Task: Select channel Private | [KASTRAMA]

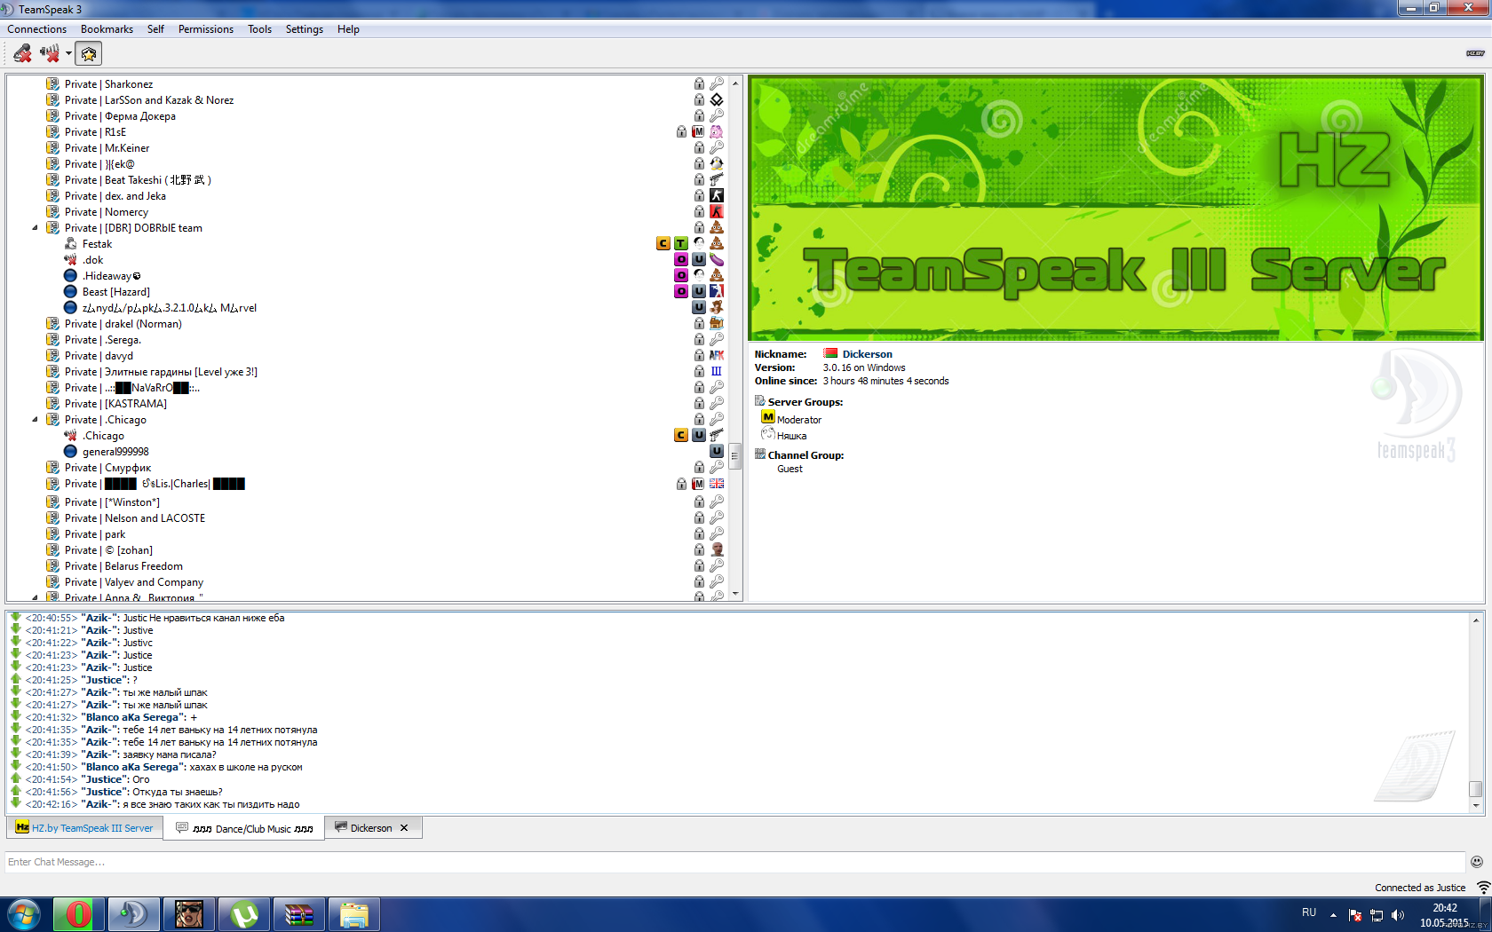Action: point(115,404)
